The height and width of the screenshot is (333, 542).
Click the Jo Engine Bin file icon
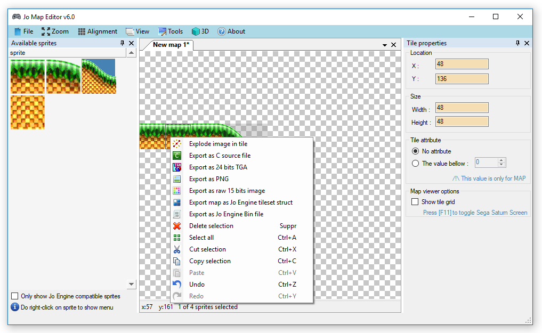pos(177,214)
